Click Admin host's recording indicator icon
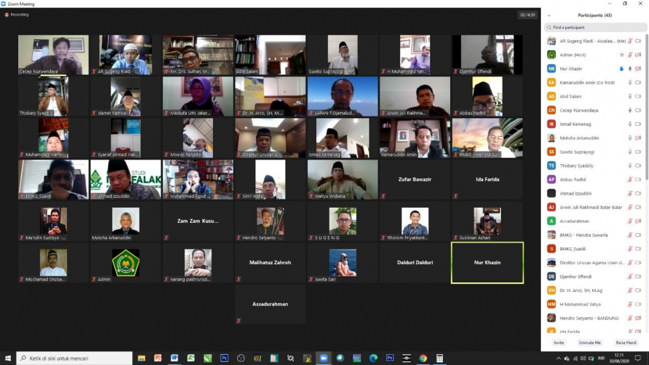The width and height of the screenshot is (649, 365). click(x=622, y=55)
